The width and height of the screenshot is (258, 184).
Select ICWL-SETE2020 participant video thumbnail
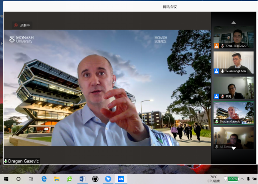click(x=233, y=37)
